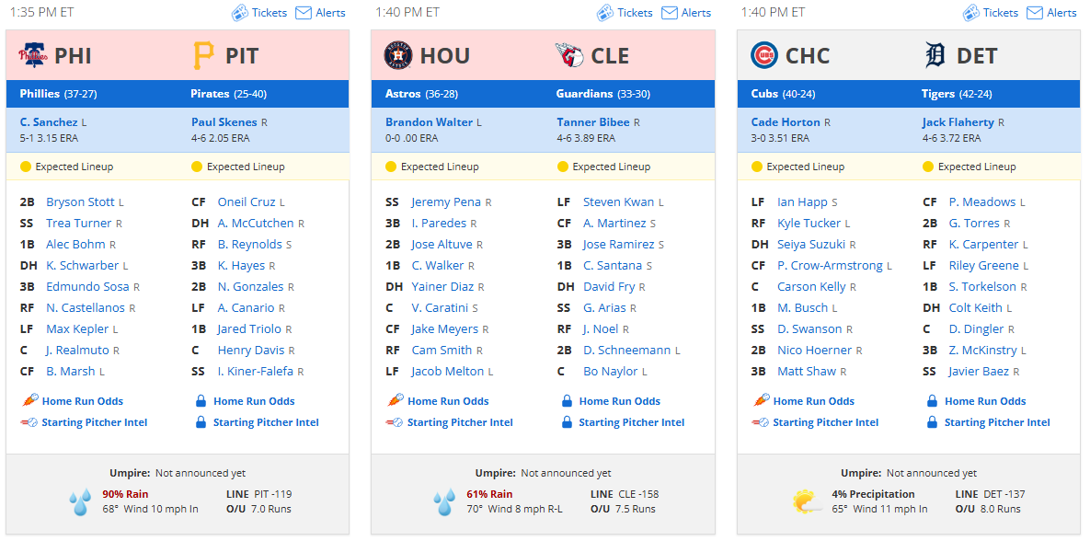Click the Astros team logo

pos(398,55)
